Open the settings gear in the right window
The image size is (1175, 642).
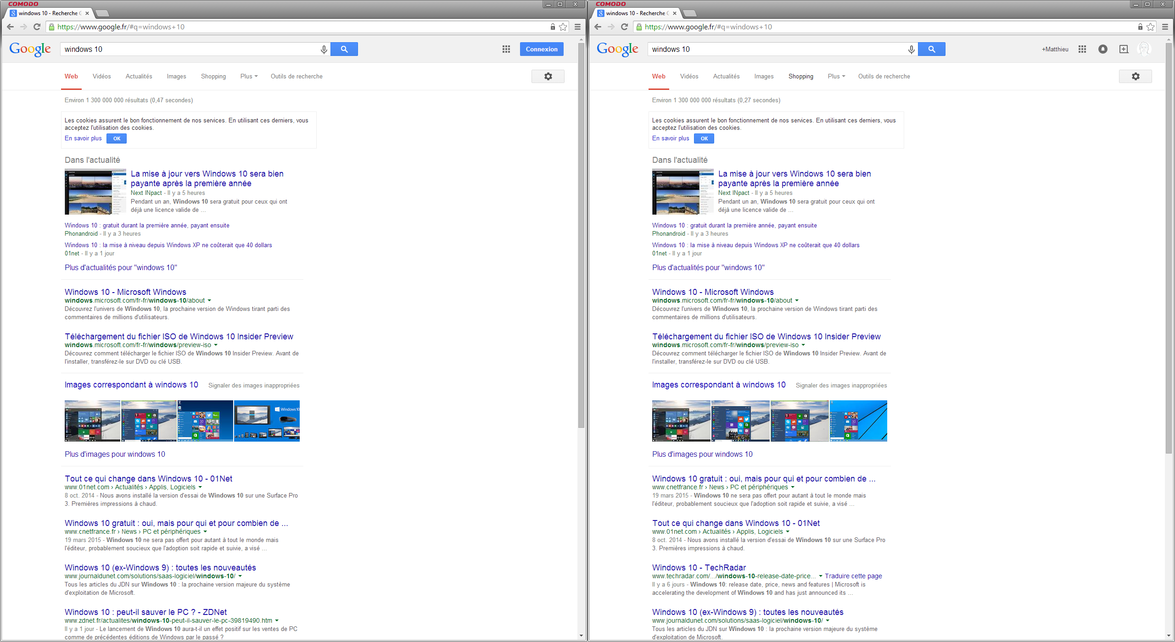[x=1136, y=77]
